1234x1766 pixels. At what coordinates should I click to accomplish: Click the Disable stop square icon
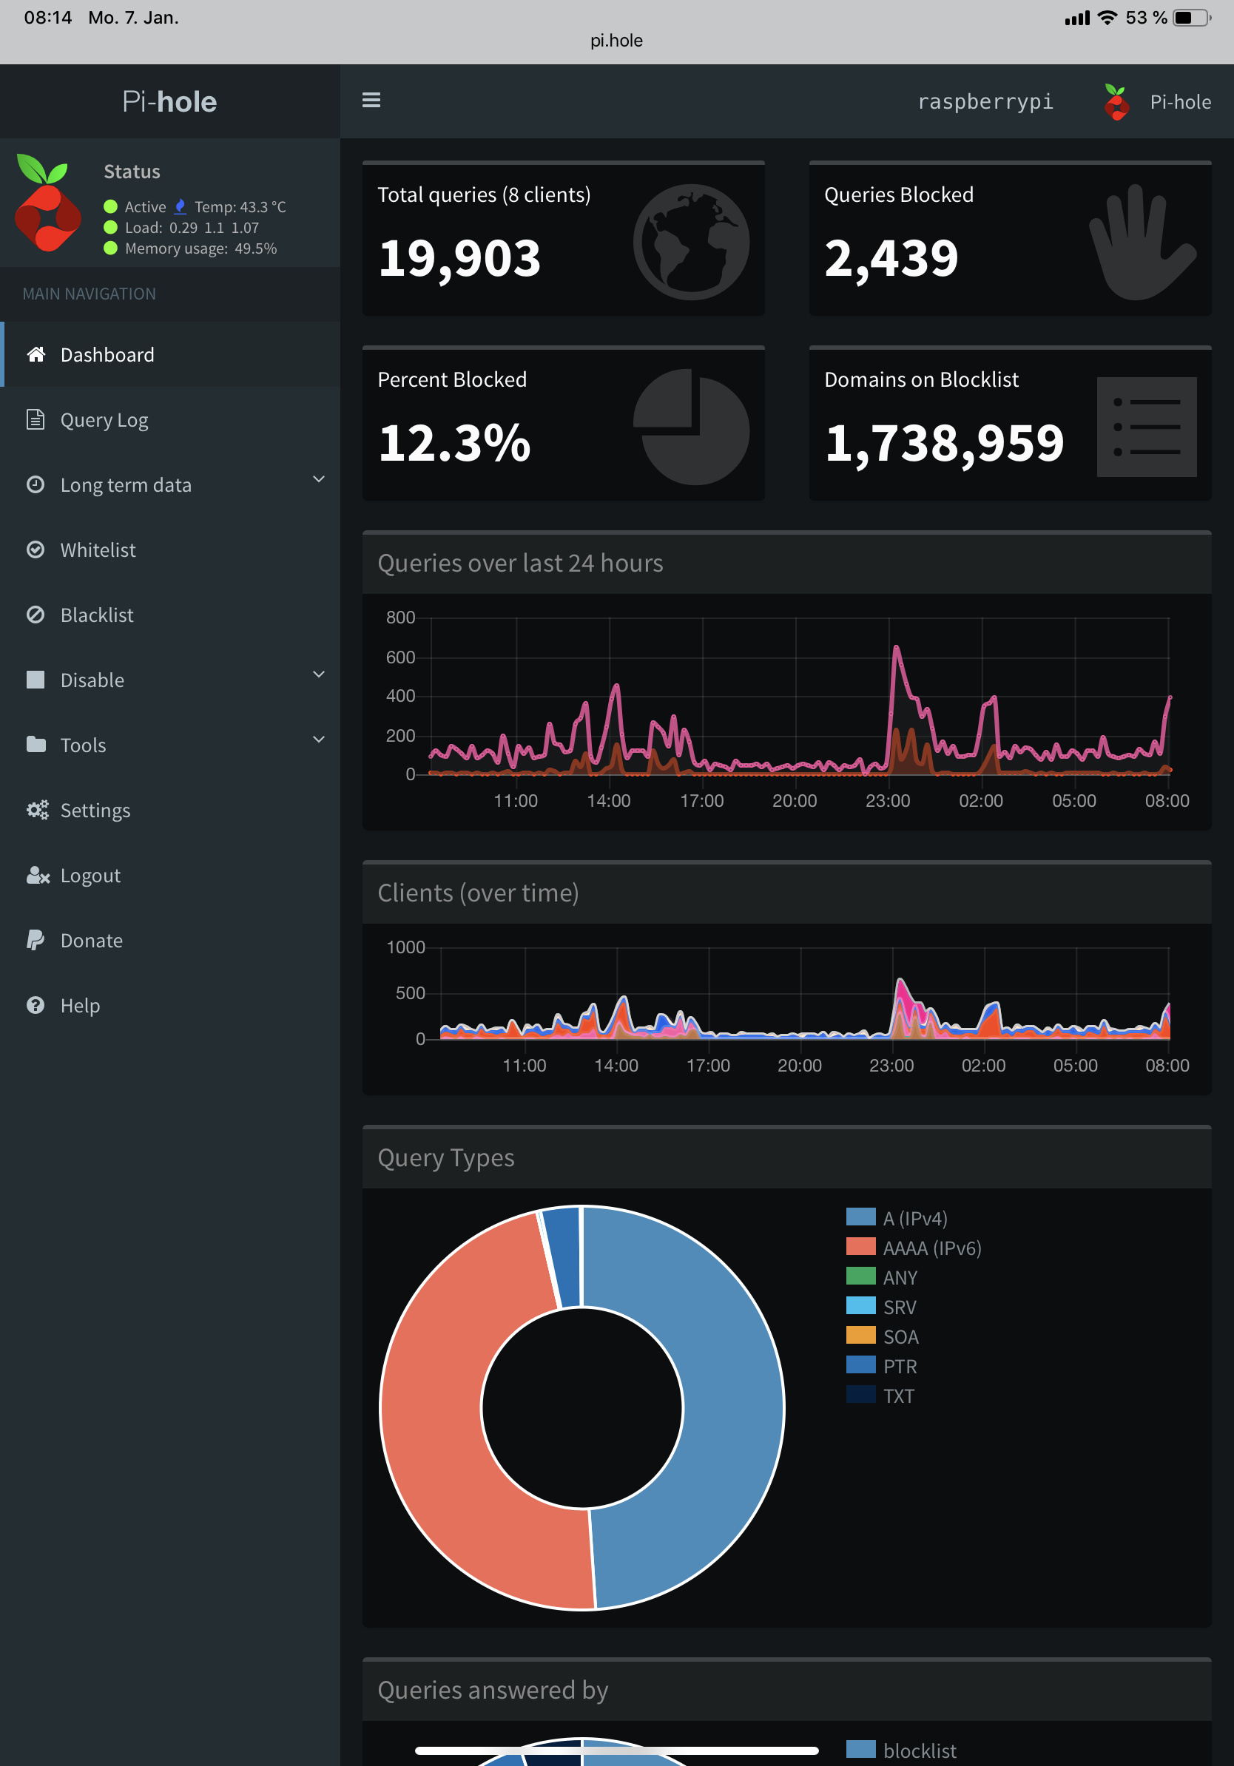[36, 679]
